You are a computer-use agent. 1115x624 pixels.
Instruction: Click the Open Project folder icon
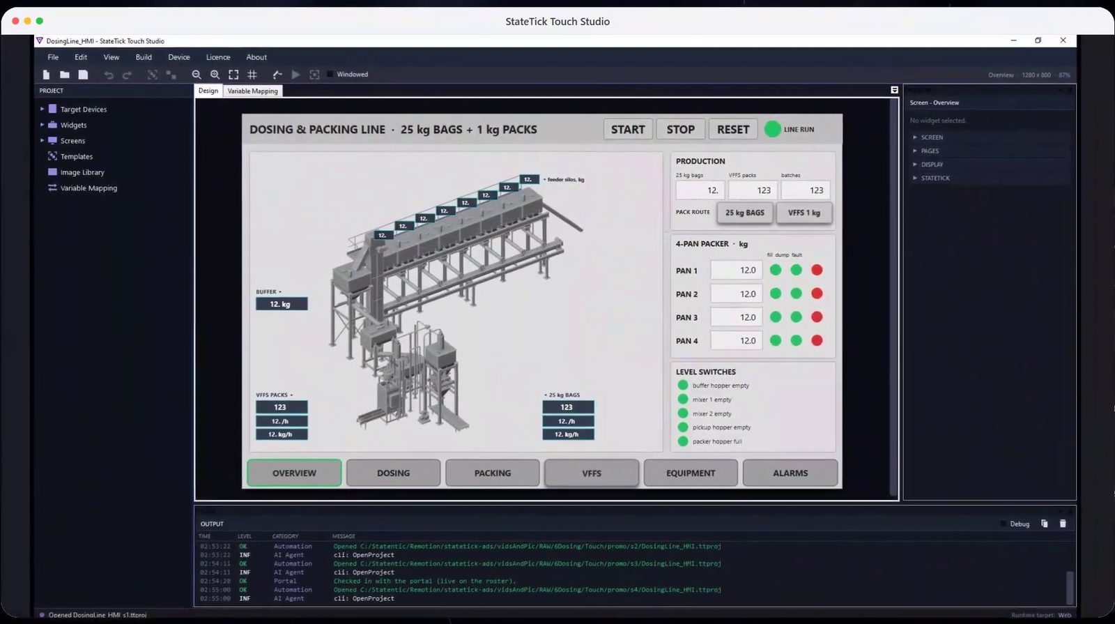(65, 75)
